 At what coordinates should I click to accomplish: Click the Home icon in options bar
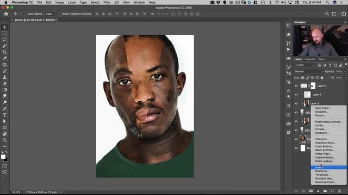6,14
